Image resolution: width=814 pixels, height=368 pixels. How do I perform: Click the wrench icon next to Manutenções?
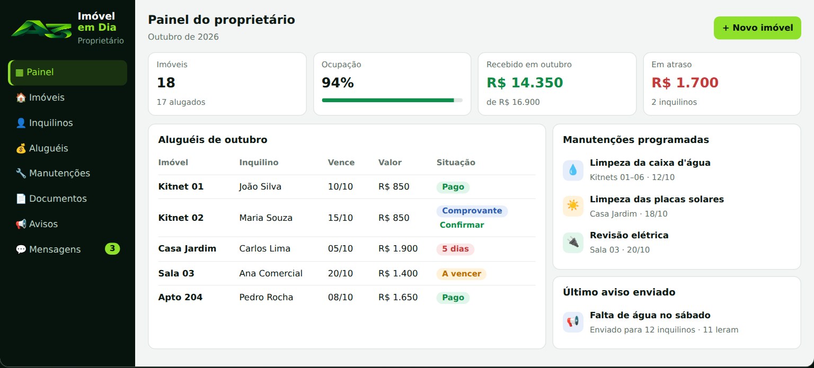pos(21,173)
